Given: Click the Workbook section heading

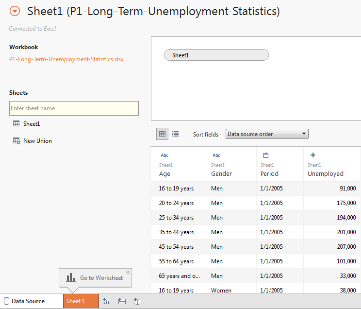Looking at the screenshot, I should 23,47.
